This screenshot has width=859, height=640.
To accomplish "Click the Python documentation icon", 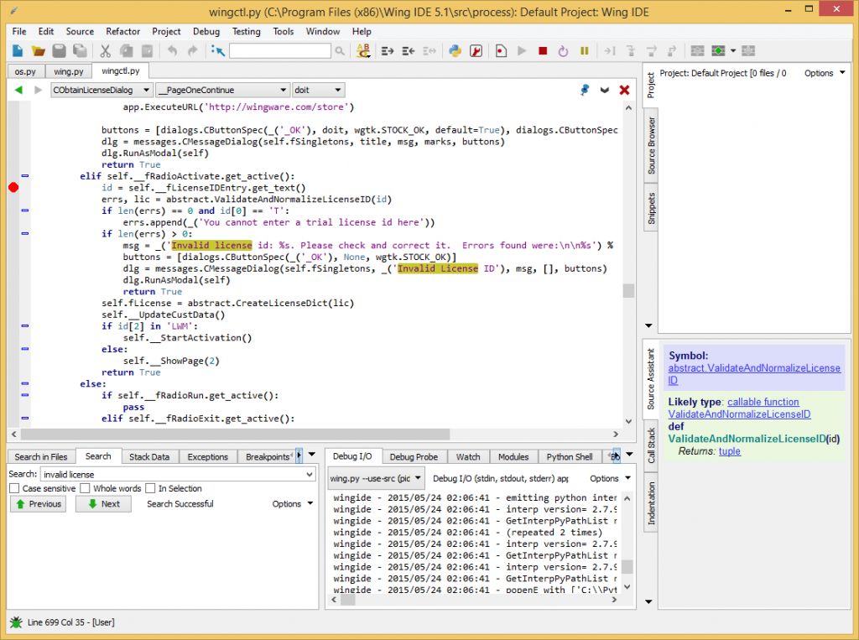I will tap(456, 51).
